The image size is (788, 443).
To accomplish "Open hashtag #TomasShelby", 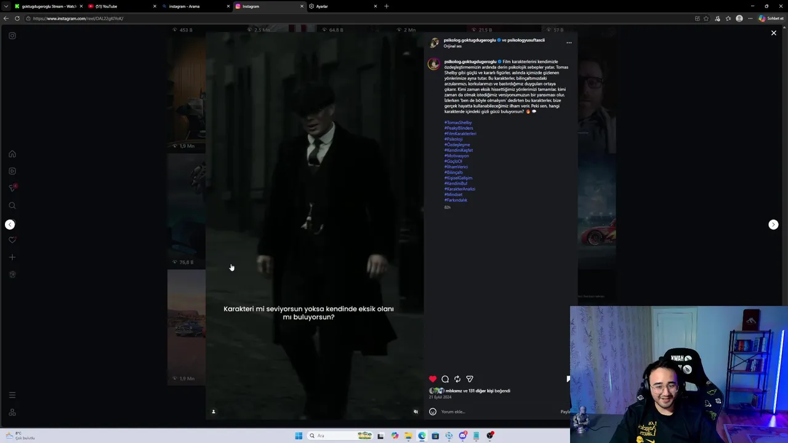I will tap(458, 122).
